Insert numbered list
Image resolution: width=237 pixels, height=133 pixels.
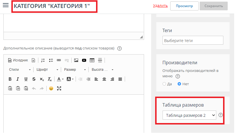tap(43, 60)
